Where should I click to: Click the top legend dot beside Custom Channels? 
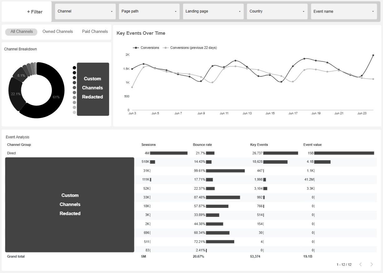74,67
